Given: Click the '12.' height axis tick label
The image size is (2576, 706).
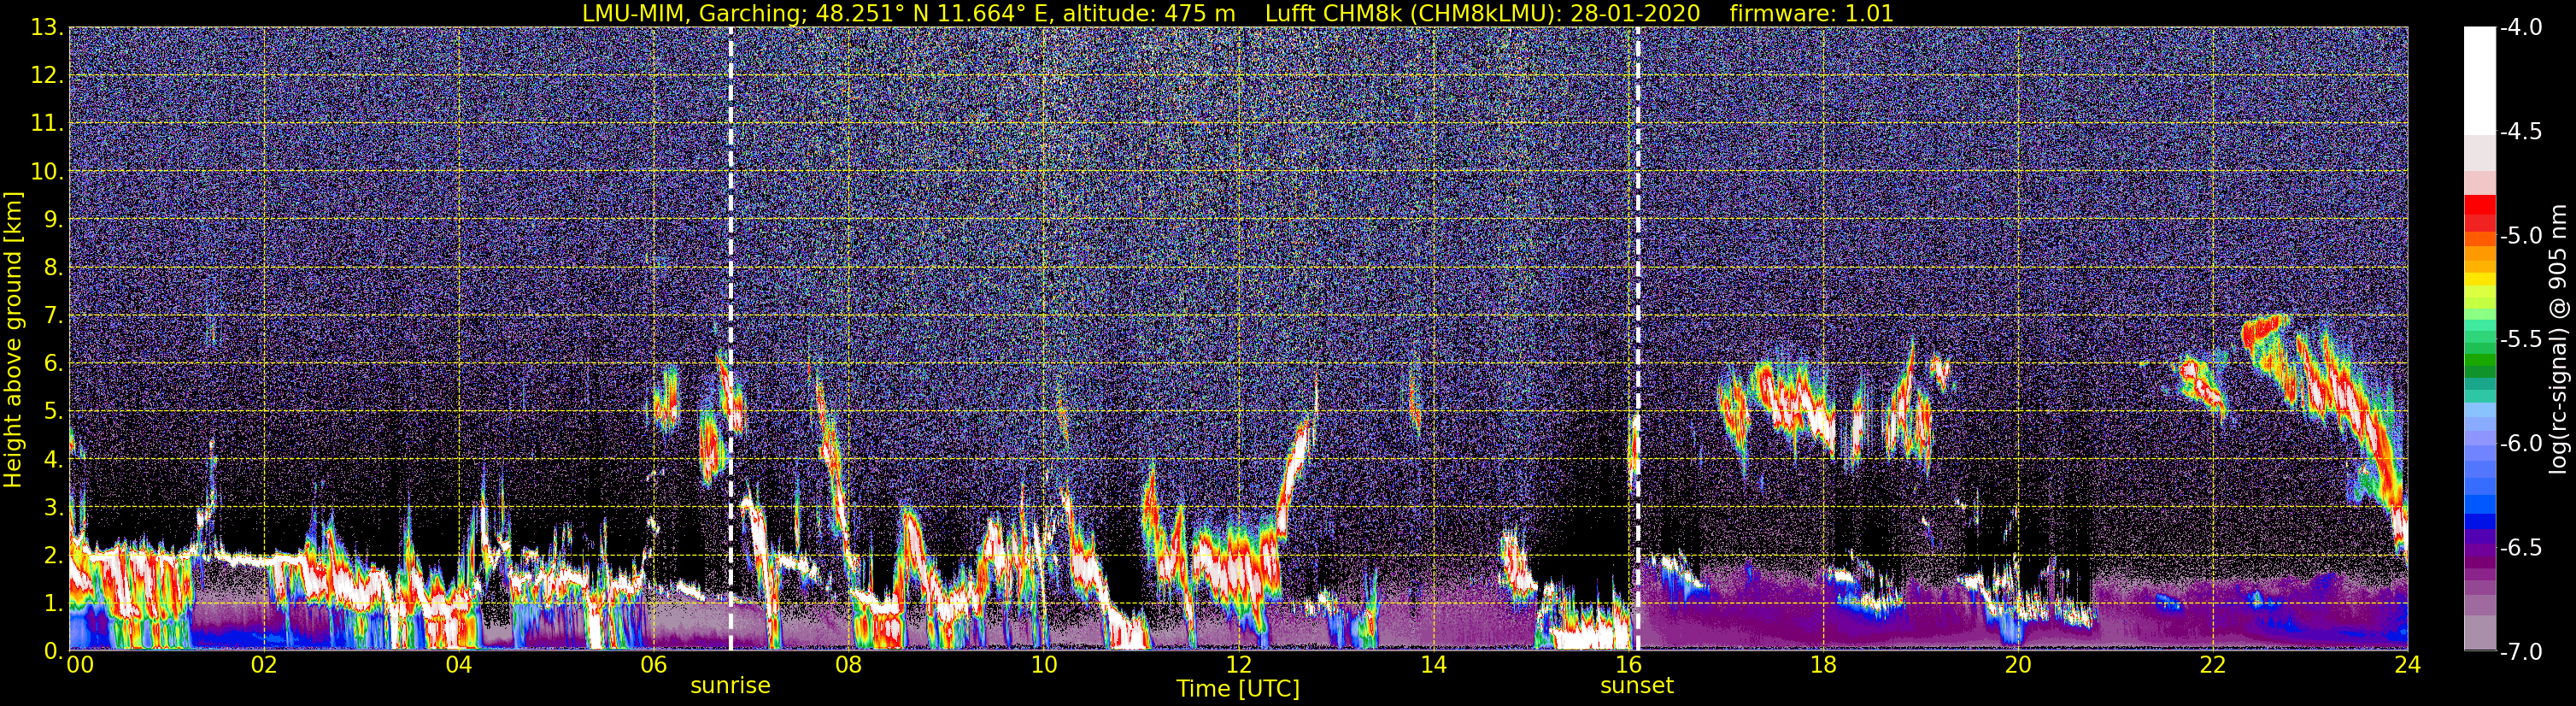Looking at the screenshot, I should (48, 76).
